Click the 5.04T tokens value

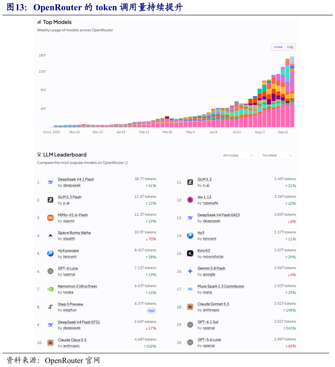[145, 322]
